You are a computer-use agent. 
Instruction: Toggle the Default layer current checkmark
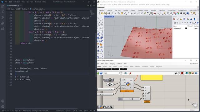point(180,28)
